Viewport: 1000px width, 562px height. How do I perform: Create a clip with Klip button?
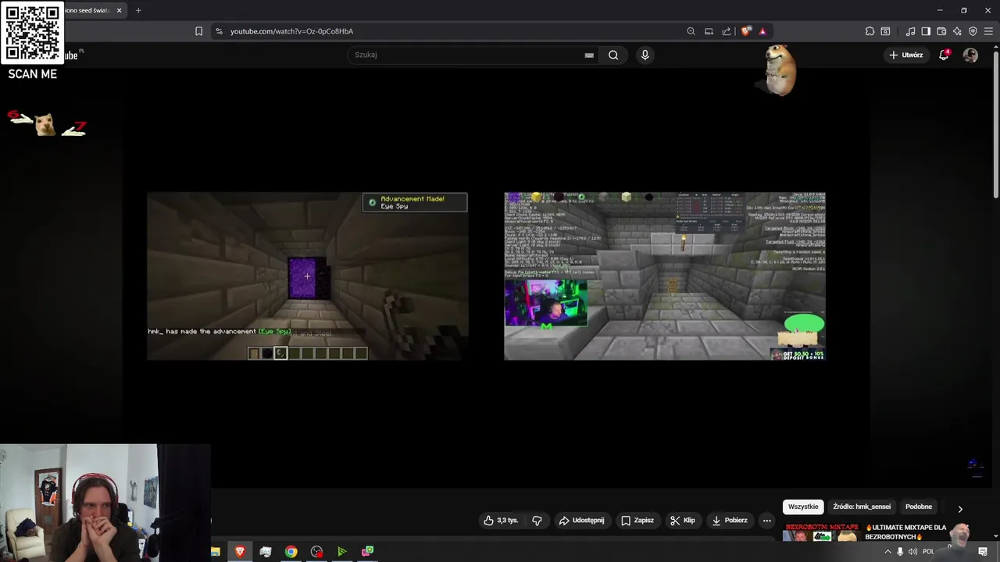pos(682,520)
